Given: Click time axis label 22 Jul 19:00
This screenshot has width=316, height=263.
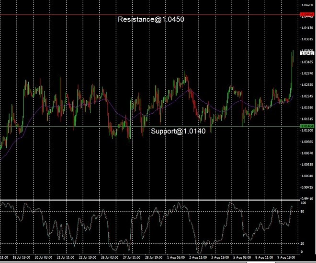Looking at the screenshot, I should point(88,258).
